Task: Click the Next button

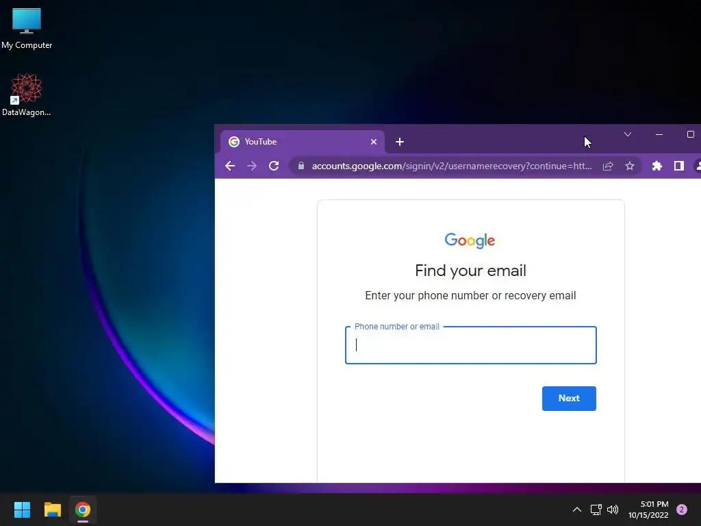Action: pyautogui.click(x=569, y=398)
